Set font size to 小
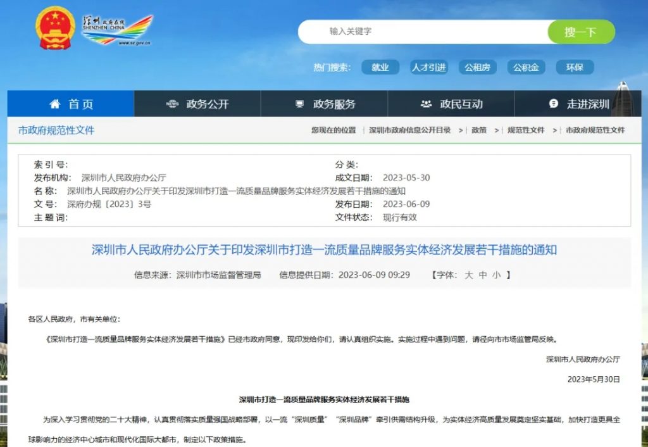 (x=496, y=275)
